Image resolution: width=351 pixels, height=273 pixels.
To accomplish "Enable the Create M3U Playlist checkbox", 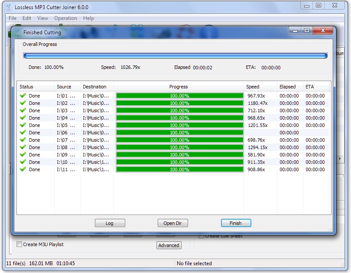I will coord(19,244).
